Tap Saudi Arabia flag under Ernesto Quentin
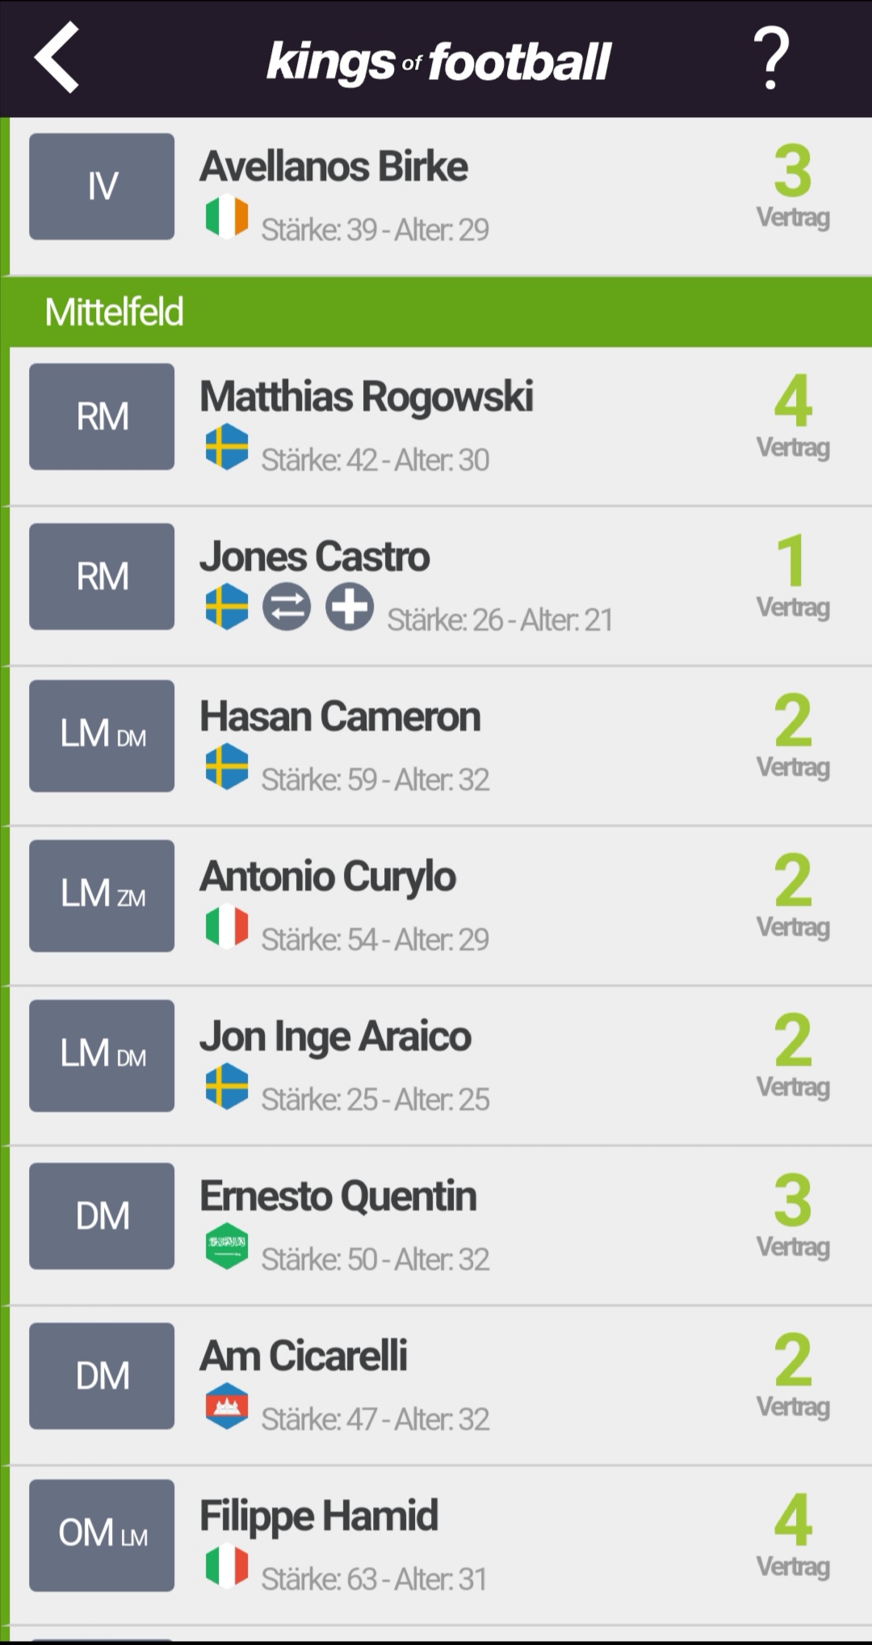This screenshot has height=1645, width=872. (x=227, y=1246)
